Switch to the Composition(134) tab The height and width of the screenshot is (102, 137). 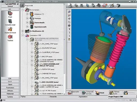point(87,93)
